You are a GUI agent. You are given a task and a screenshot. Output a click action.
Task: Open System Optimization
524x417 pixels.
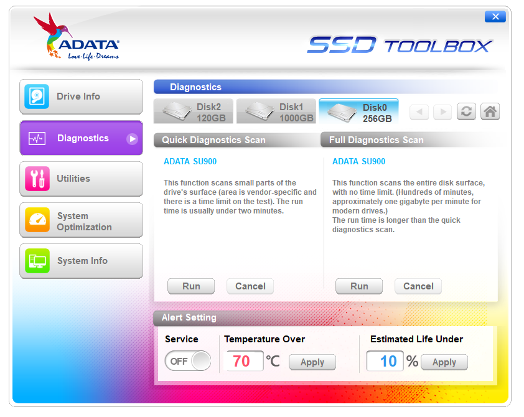click(81, 220)
